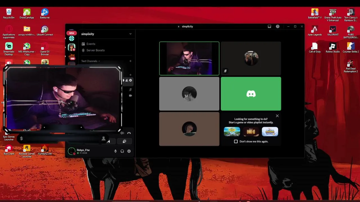Screen dimensions: 360x202
Task: Open the Call of Duty desktop icon
Action: pyautogui.click(x=315, y=48)
